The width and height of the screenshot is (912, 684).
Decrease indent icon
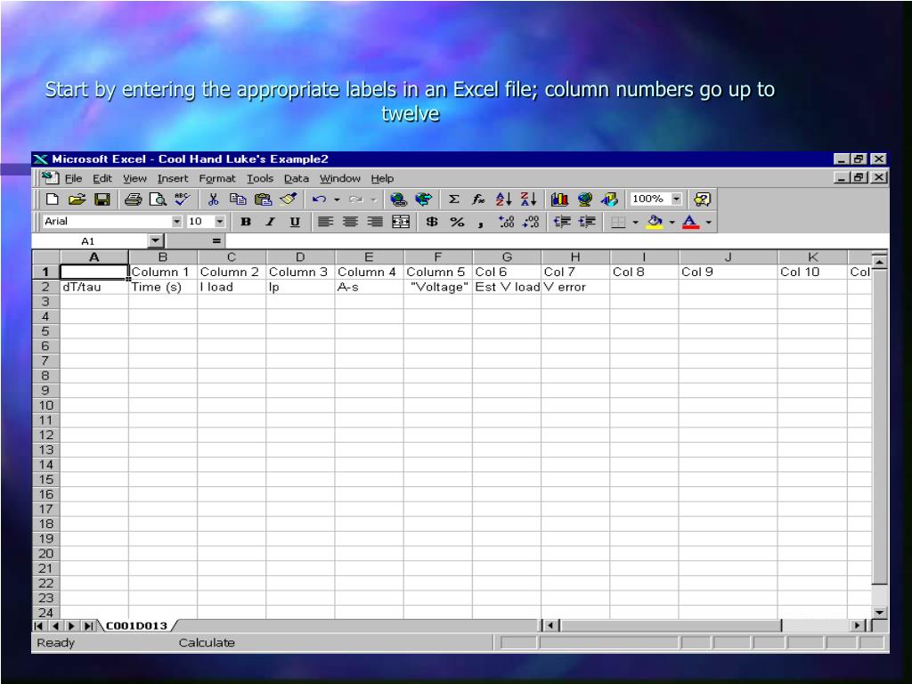click(562, 222)
